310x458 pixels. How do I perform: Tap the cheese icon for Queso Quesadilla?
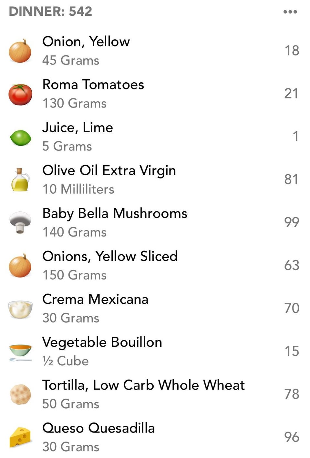pyautogui.click(x=20, y=437)
